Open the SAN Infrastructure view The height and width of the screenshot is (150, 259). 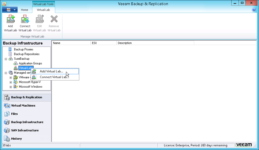point(27,130)
